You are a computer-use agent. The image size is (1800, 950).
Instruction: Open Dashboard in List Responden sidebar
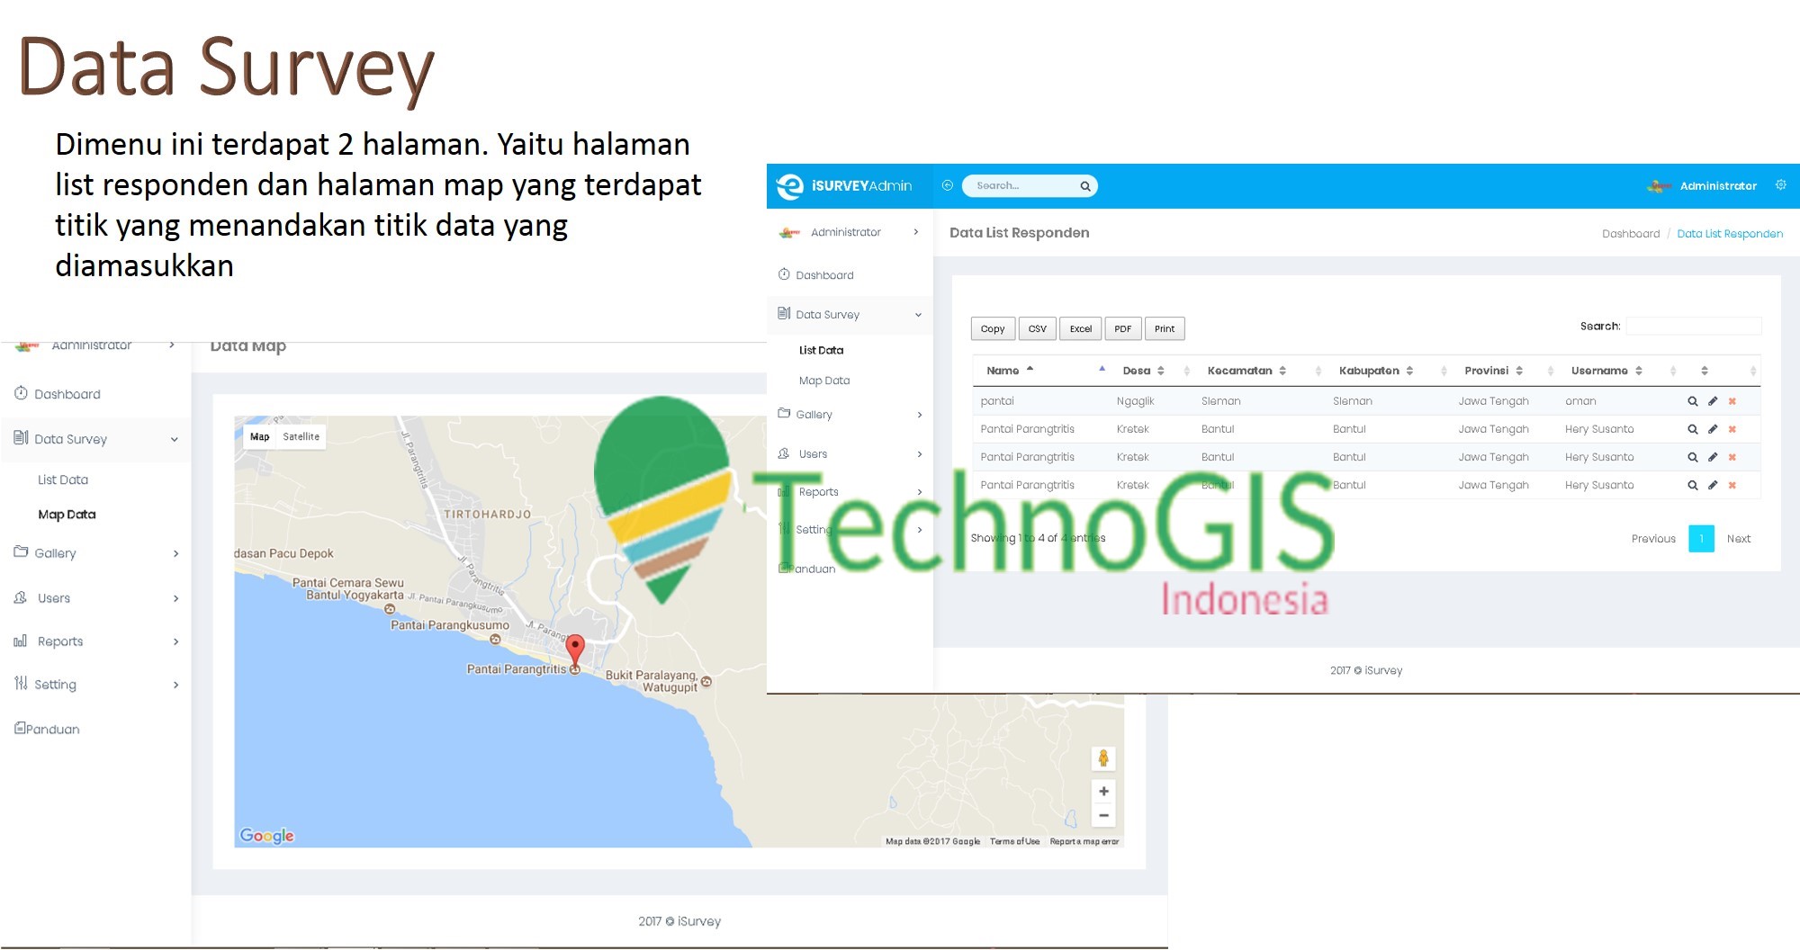[x=824, y=275]
